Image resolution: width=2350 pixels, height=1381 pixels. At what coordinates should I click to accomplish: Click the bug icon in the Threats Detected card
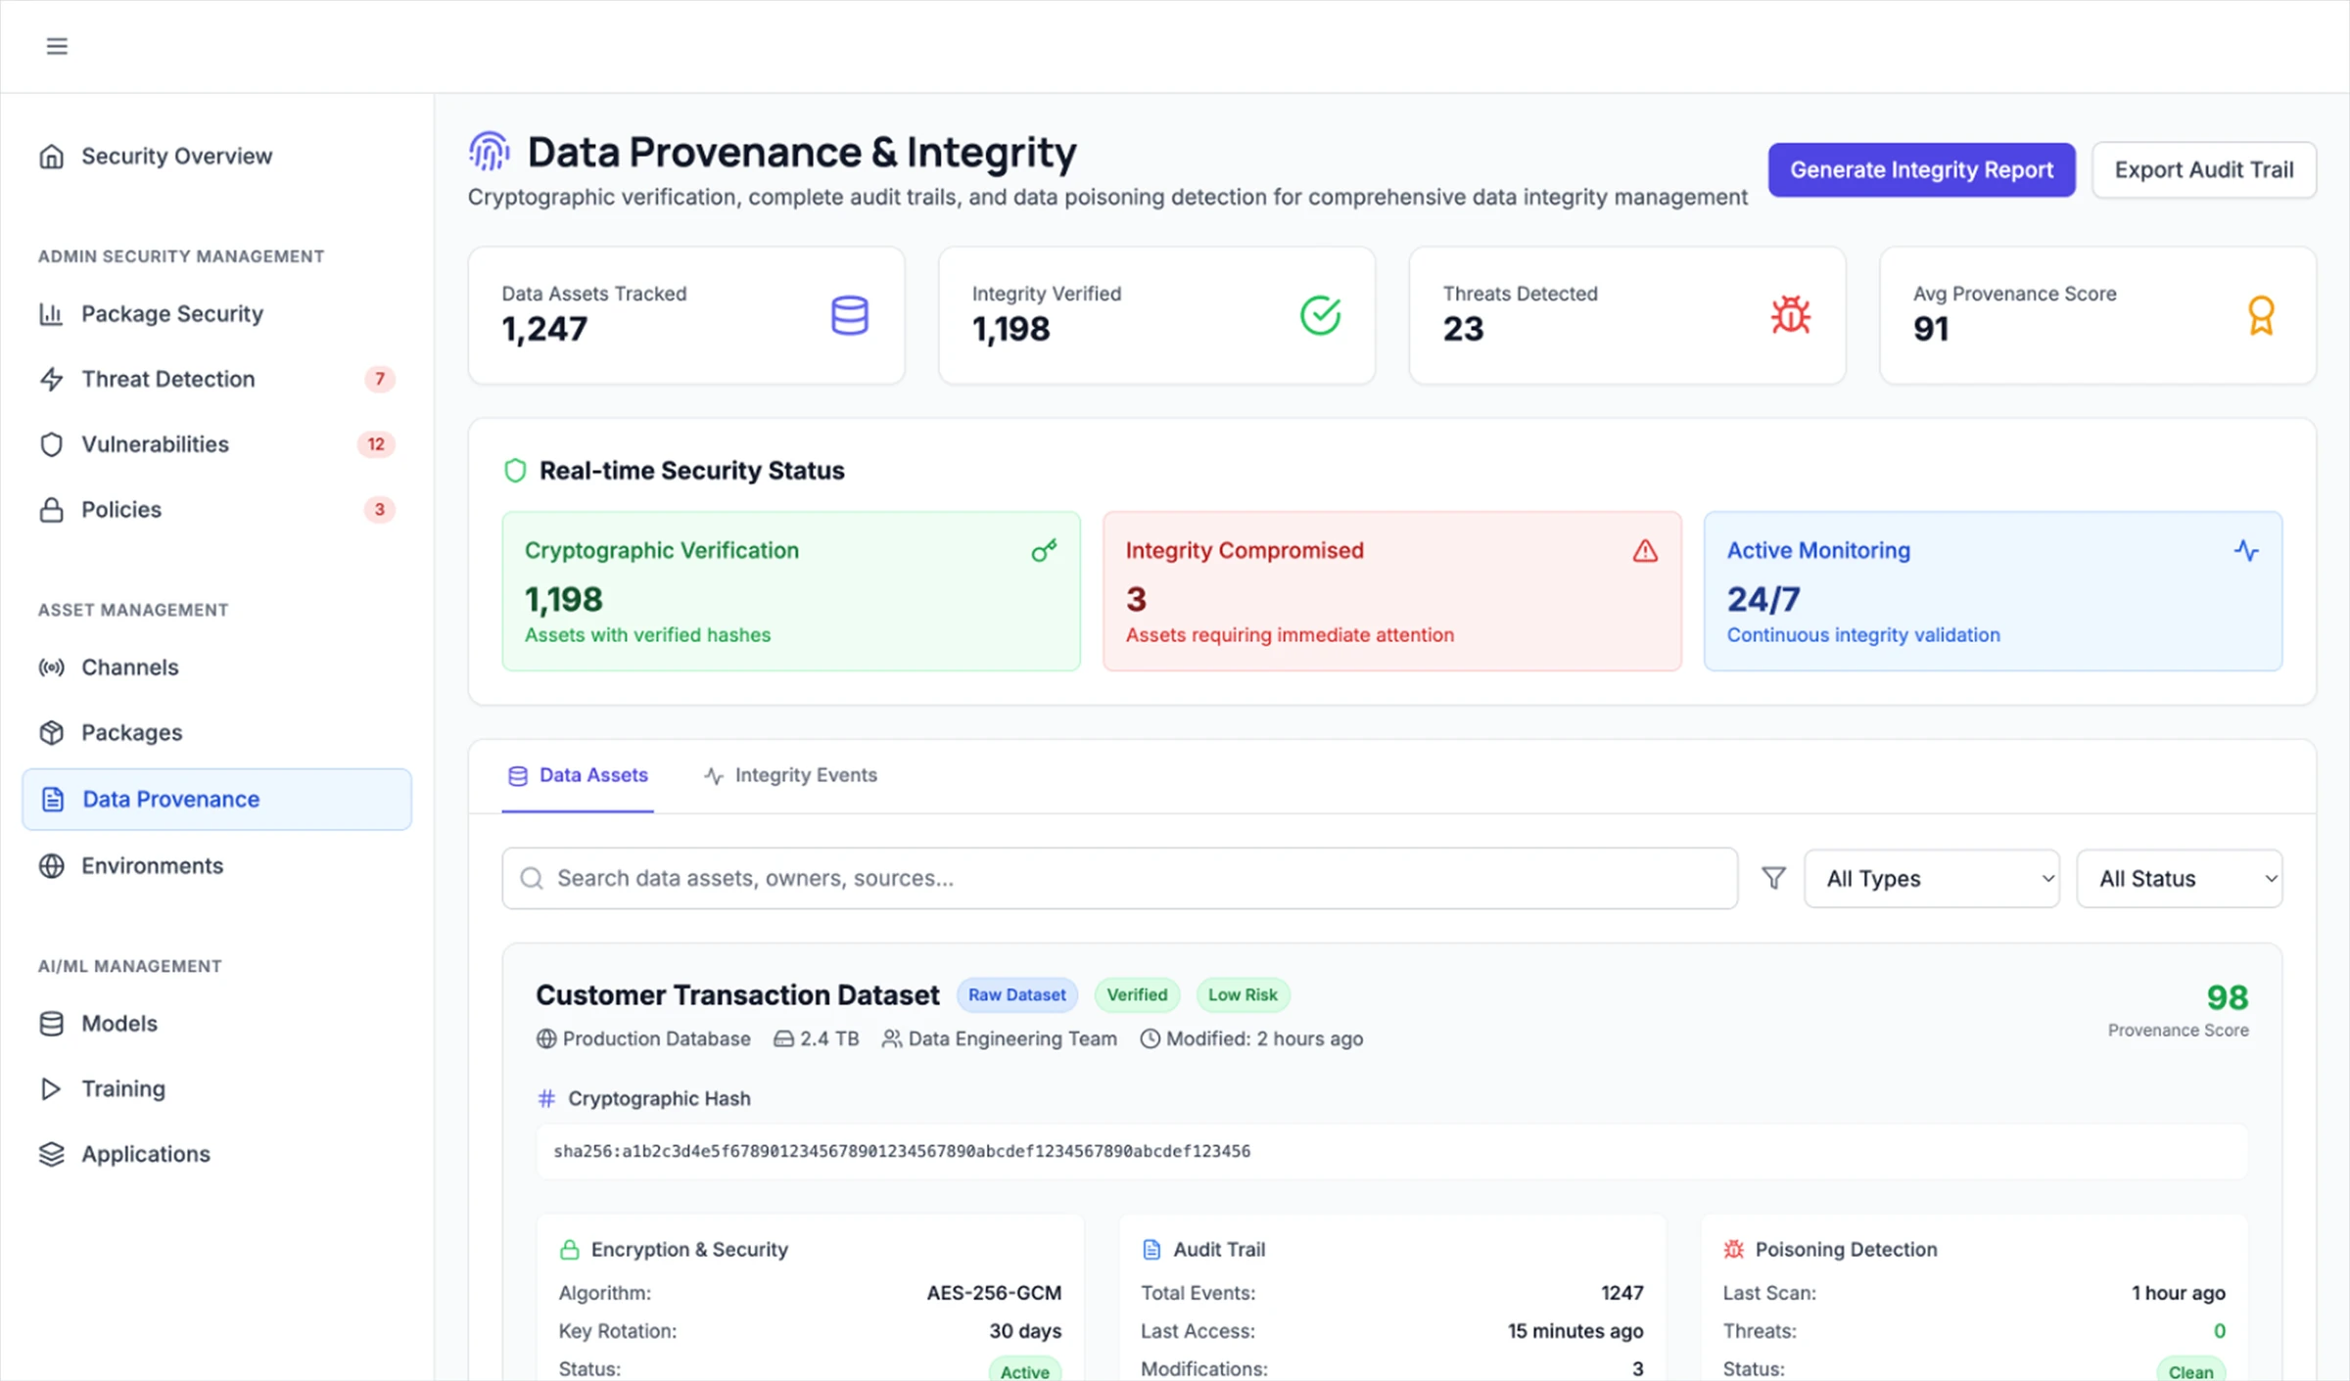tap(1791, 315)
